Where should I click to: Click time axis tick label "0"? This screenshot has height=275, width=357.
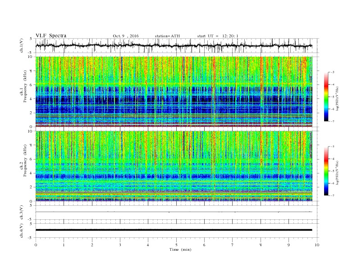click(x=36, y=245)
